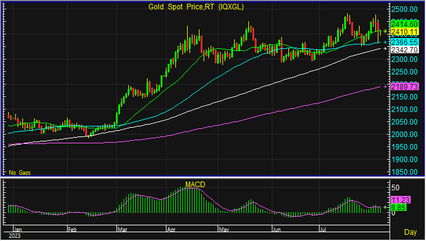Click the No Gaps label

point(20,172)
